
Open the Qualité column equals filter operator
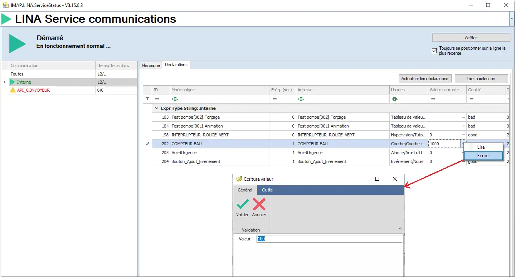tap(471, 99)
